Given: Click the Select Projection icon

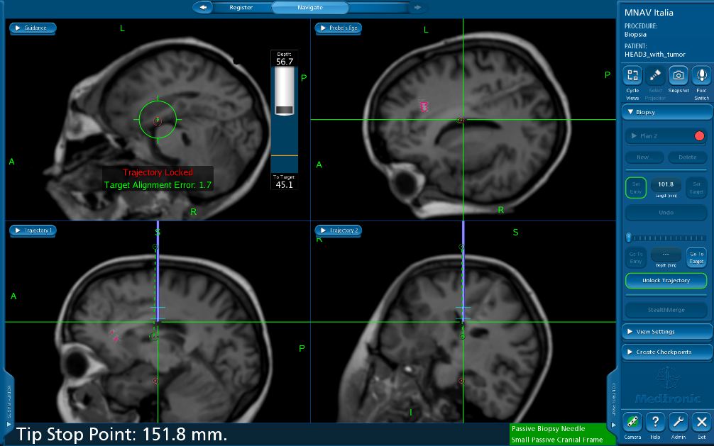Looking at the screenshot, I should (655, 76).
